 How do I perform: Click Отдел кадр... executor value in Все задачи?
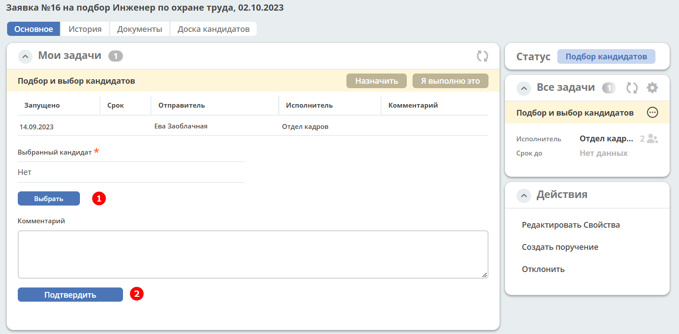click(606, 139)
